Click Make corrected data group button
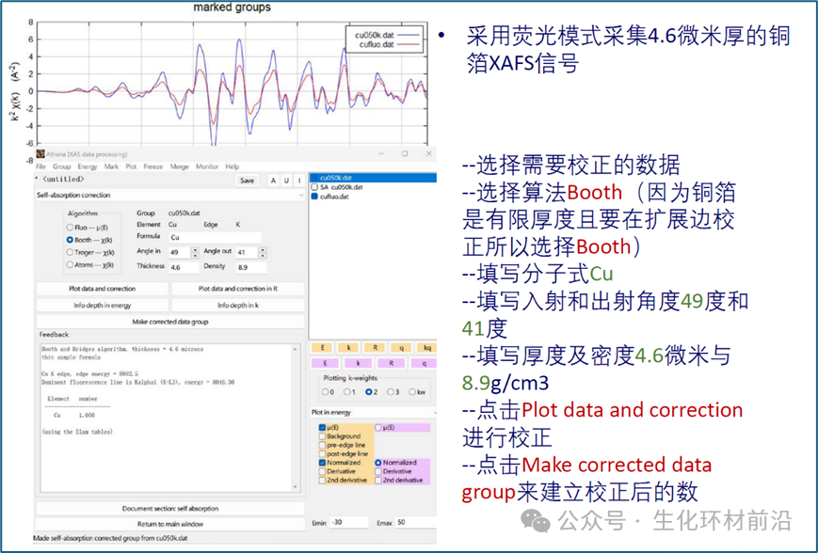The width and height of the screenshot is (818, 553). [170, 322]
